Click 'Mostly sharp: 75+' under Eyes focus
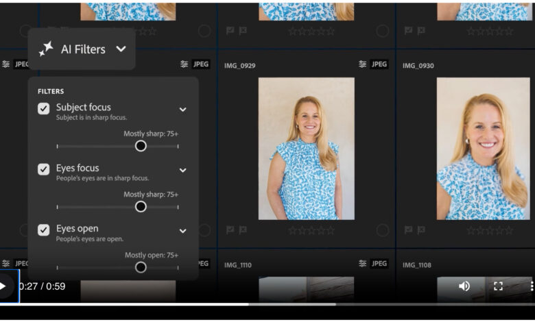 [151, 194]
